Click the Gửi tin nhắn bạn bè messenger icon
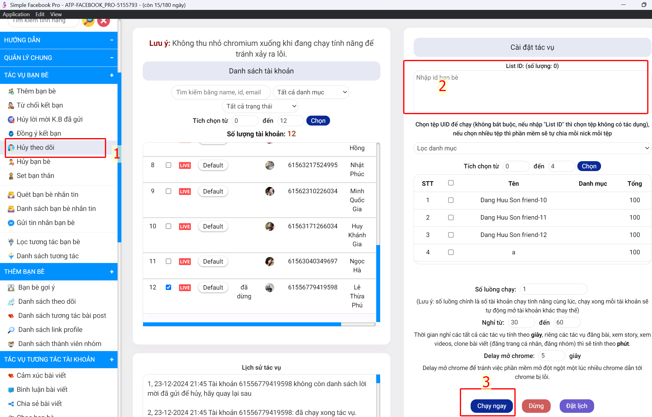 (11, 223)
